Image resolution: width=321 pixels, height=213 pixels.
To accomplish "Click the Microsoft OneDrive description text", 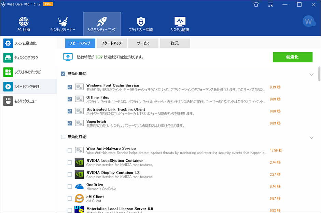I will point(101,189).
